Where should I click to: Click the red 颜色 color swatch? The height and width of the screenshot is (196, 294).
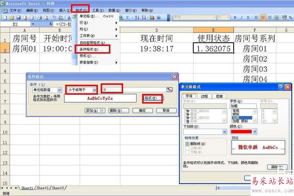click(241, 132)
